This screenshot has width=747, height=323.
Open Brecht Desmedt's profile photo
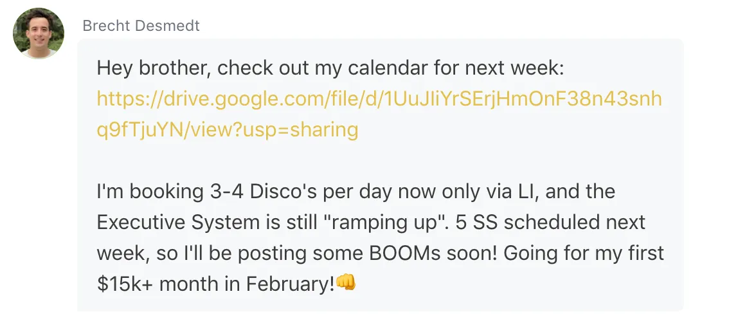[x=38, y=33]
